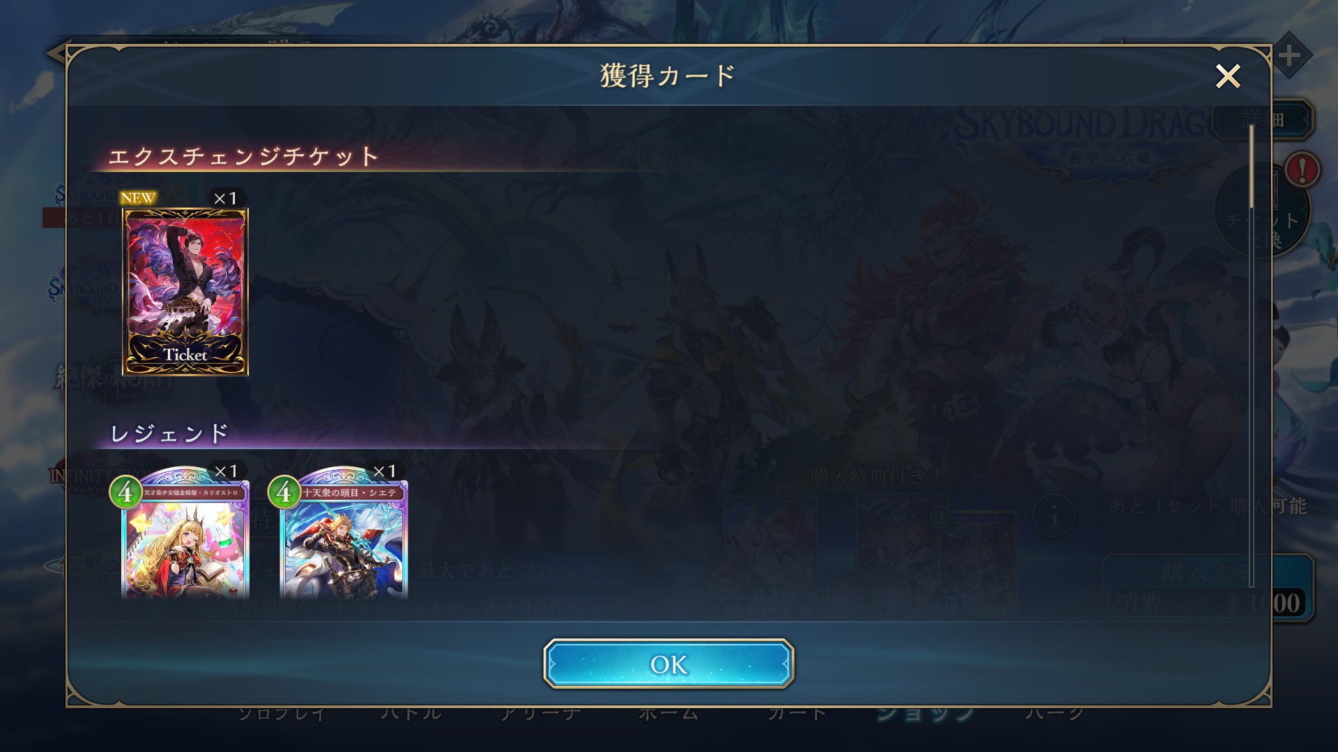Tap the back arrow at top left
The width and height of the screenshot is (1338, 752).
[x=56, y=53]
